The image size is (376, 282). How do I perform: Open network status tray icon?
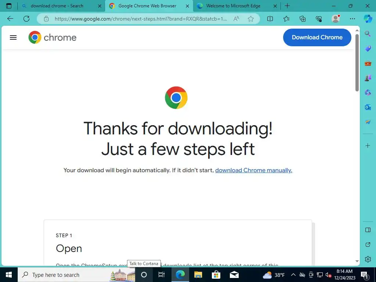(320, 275)
